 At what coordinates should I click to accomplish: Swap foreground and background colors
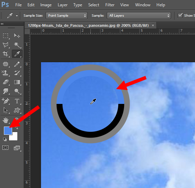click(x=17, y=128)
